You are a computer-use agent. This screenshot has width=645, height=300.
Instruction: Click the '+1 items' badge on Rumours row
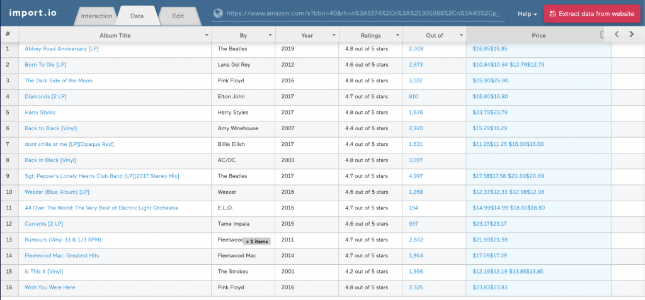(x=257, y=242)
